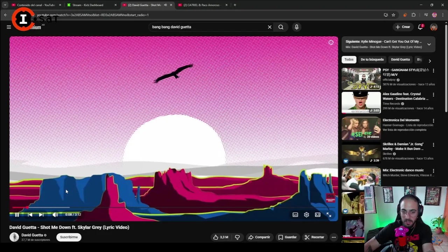Open options for Alex Gaudino video
The width and height of the screenshot is (448, 252).
pos(433,95)
